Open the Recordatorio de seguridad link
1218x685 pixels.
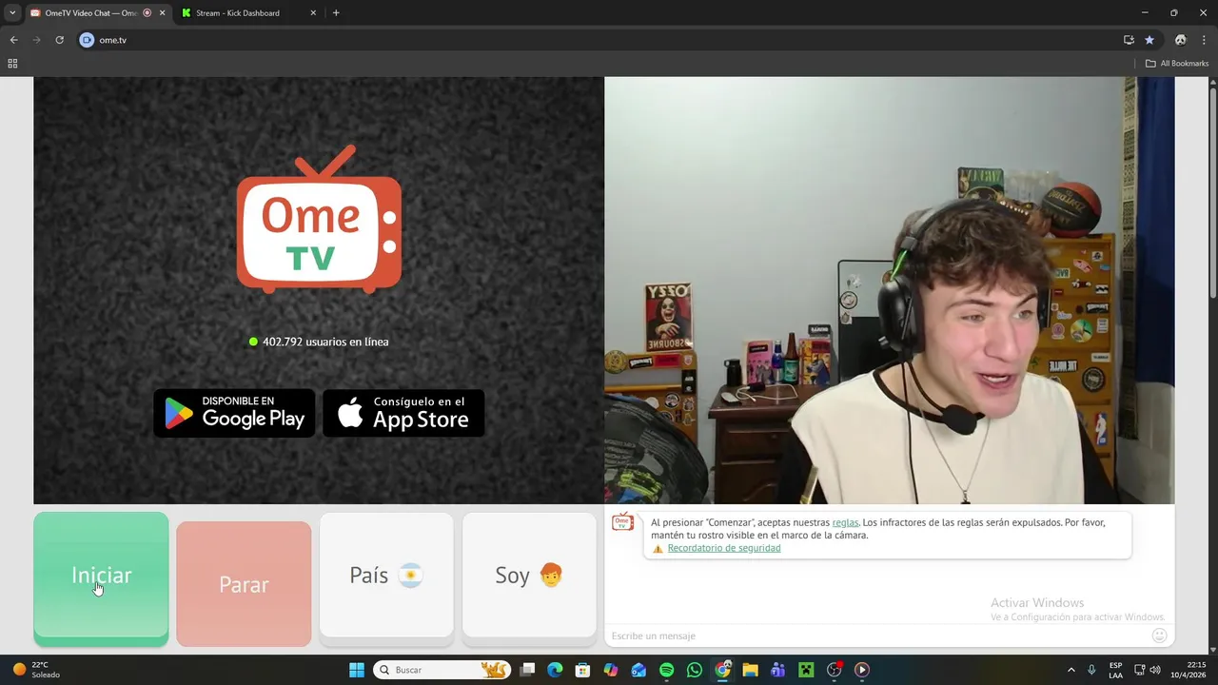(724, 548)
